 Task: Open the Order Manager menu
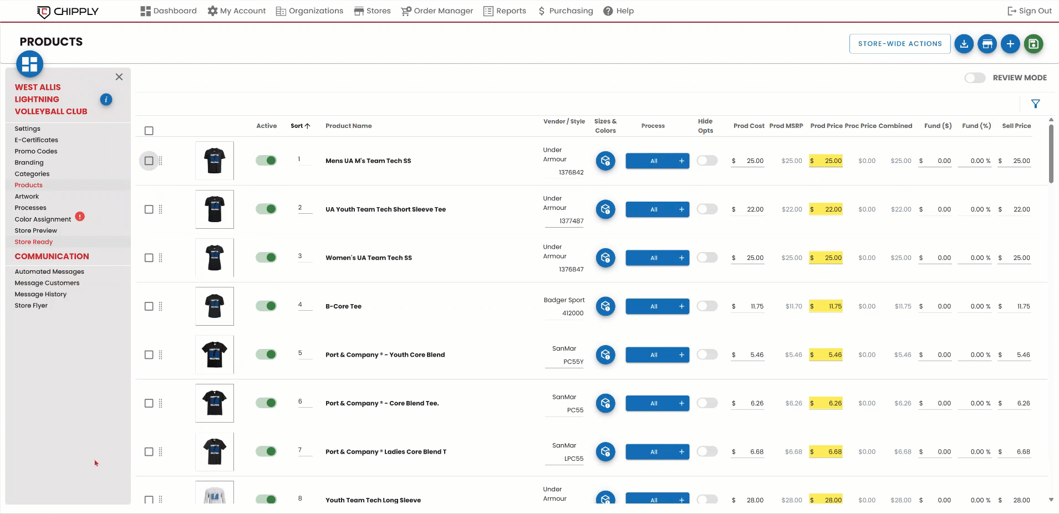pyautogui.click(x=437, y=11)
